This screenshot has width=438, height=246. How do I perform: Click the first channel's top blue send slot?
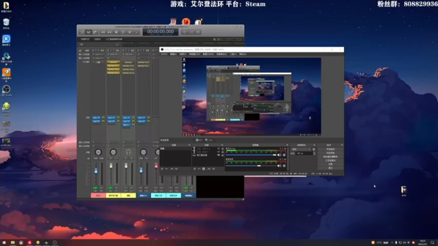(96, 118)
